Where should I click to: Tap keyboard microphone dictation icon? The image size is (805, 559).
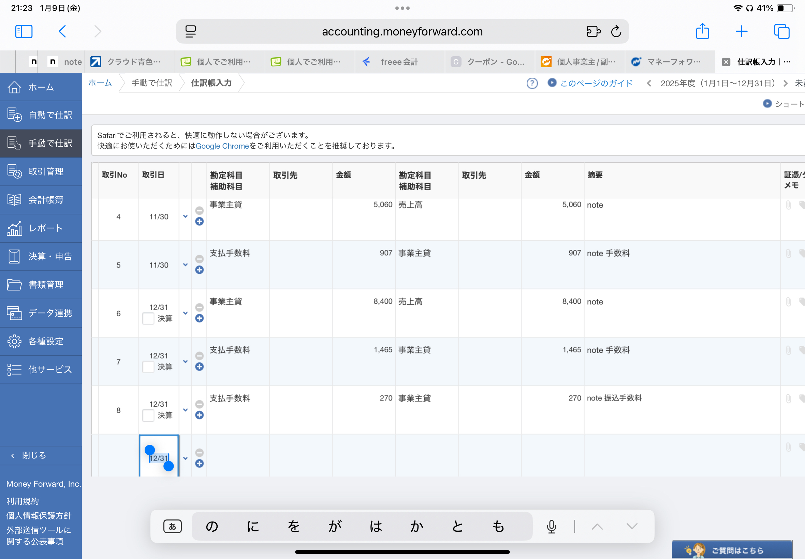pos(551,526)
